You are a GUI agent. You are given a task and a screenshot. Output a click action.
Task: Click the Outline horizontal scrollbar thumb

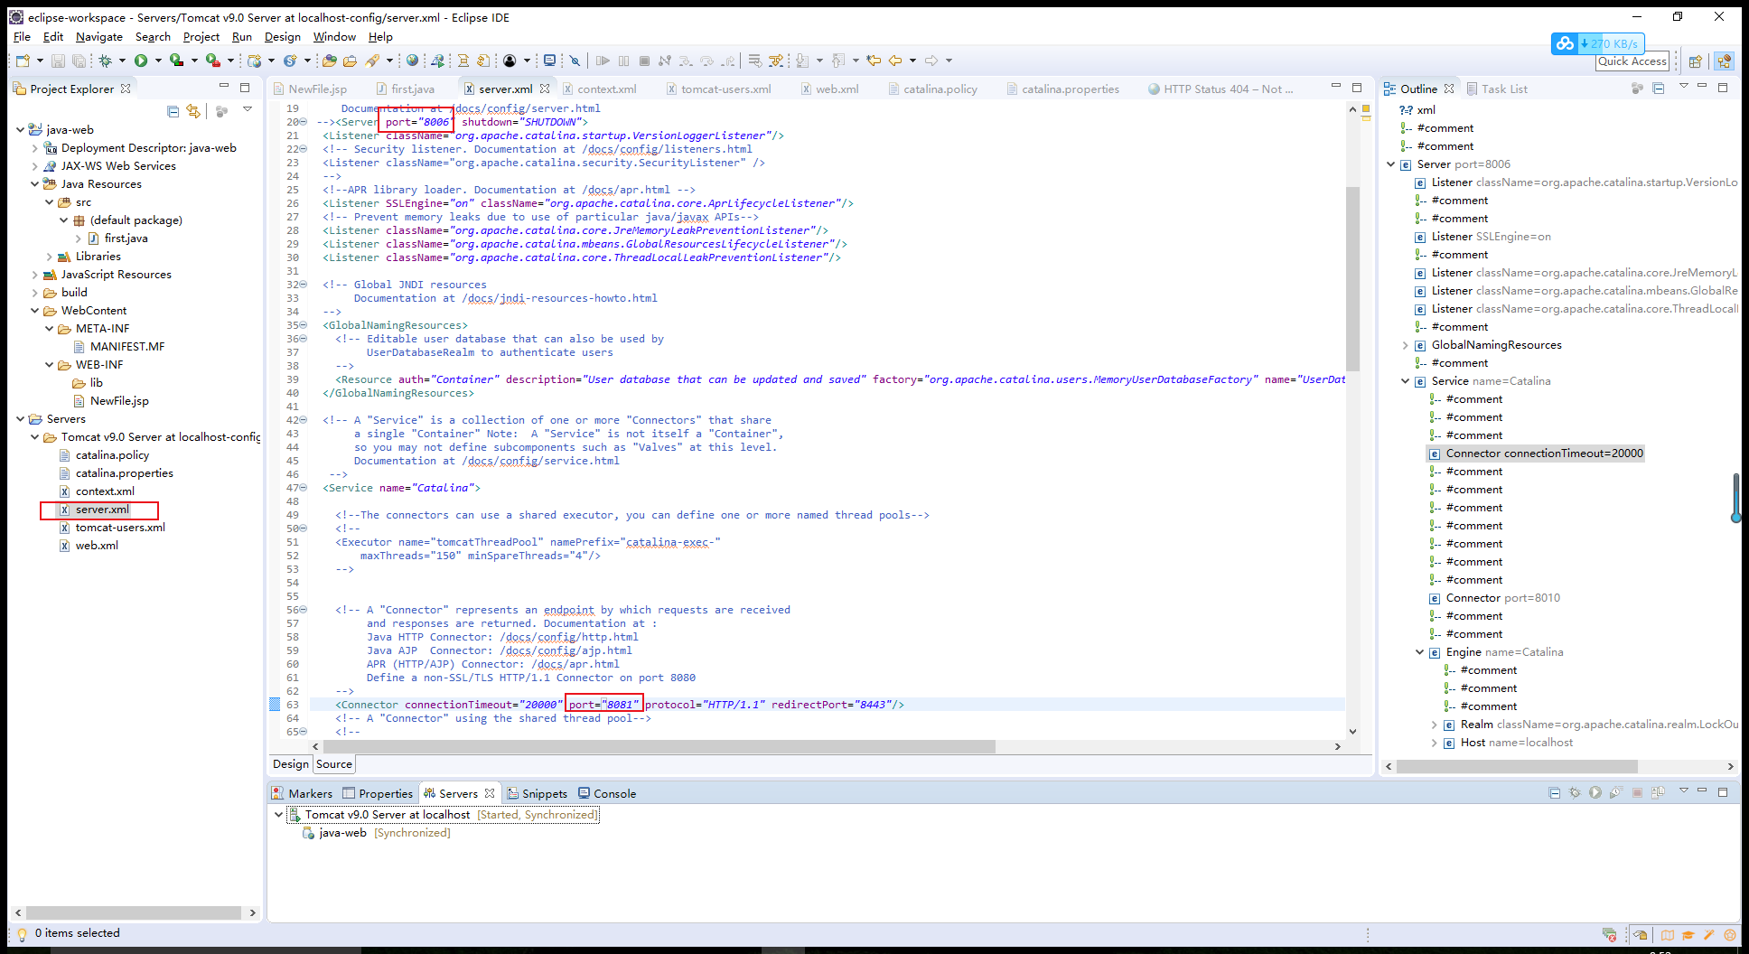coord(1517,766)
